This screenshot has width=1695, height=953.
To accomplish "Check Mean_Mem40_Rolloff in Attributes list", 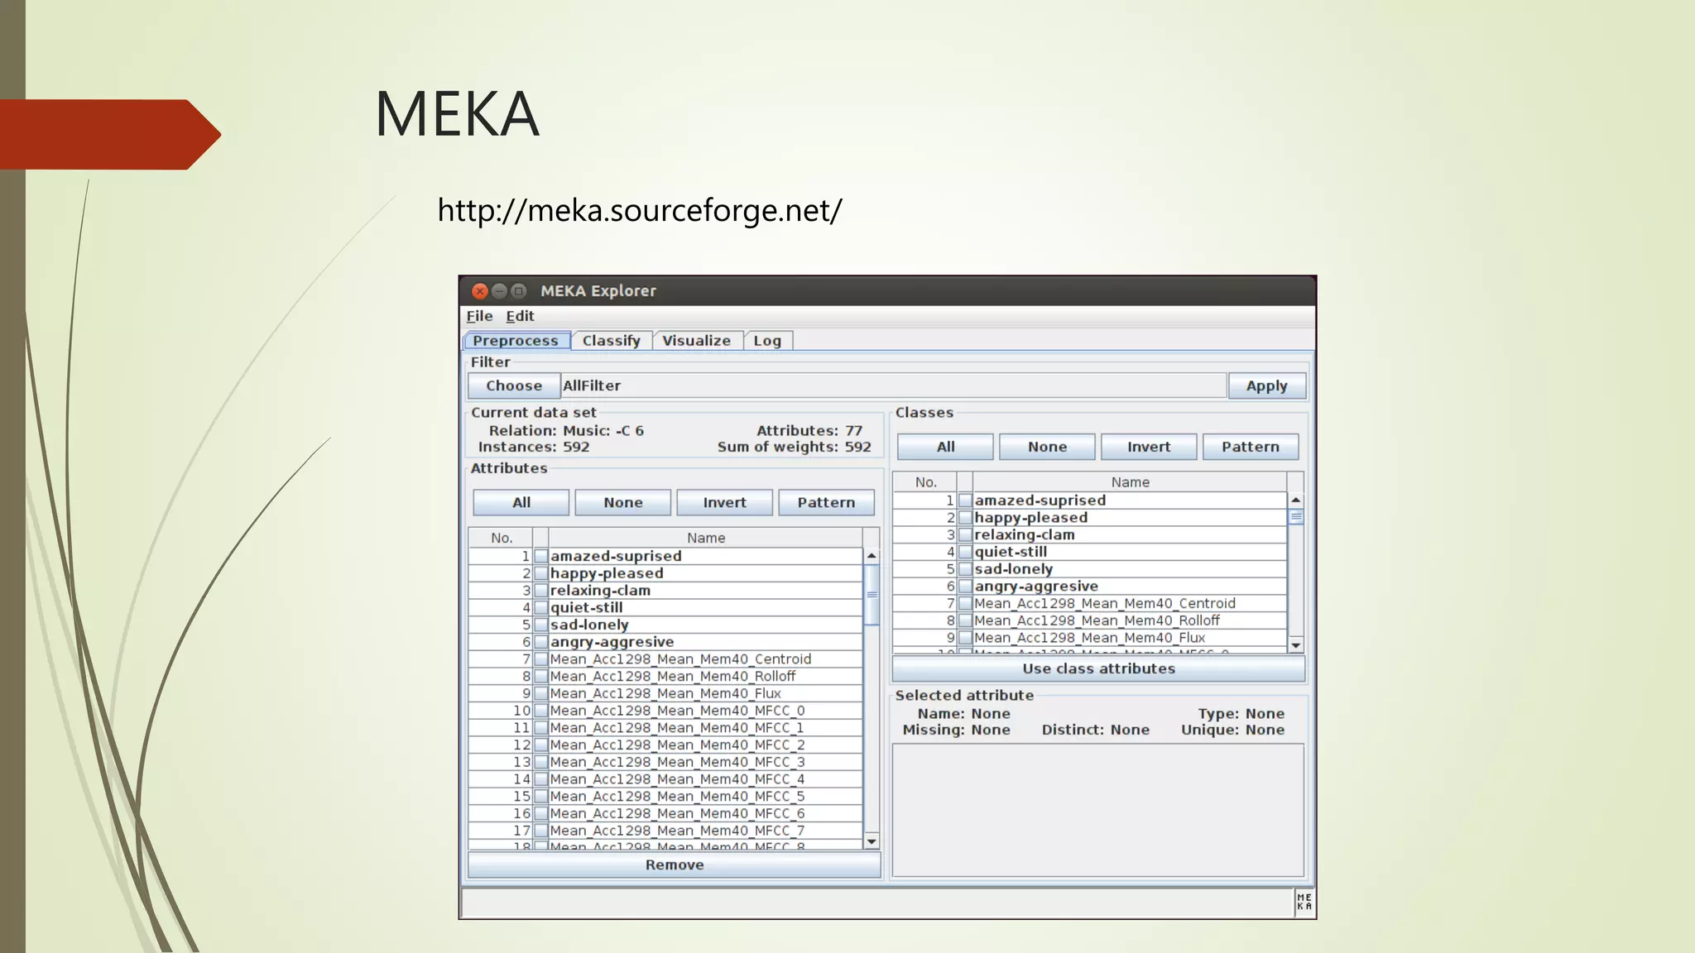I will [x=541, y=676].
